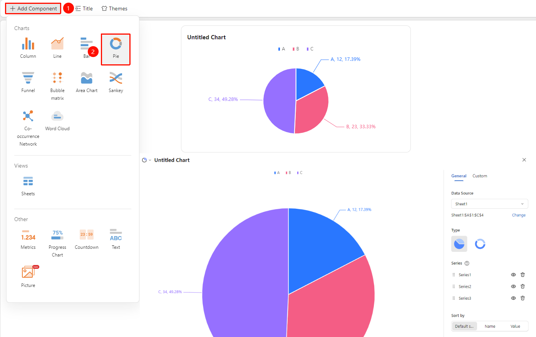Viewport: 536px width, 337px height.
Task: Insert a Column chart component
Action: click(x=28, y=48)
